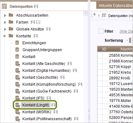Image resolution: width=133 pixels, height=123 pixels.
Task: Collapse the Kontakte folder
Action: tap(5, 36)
